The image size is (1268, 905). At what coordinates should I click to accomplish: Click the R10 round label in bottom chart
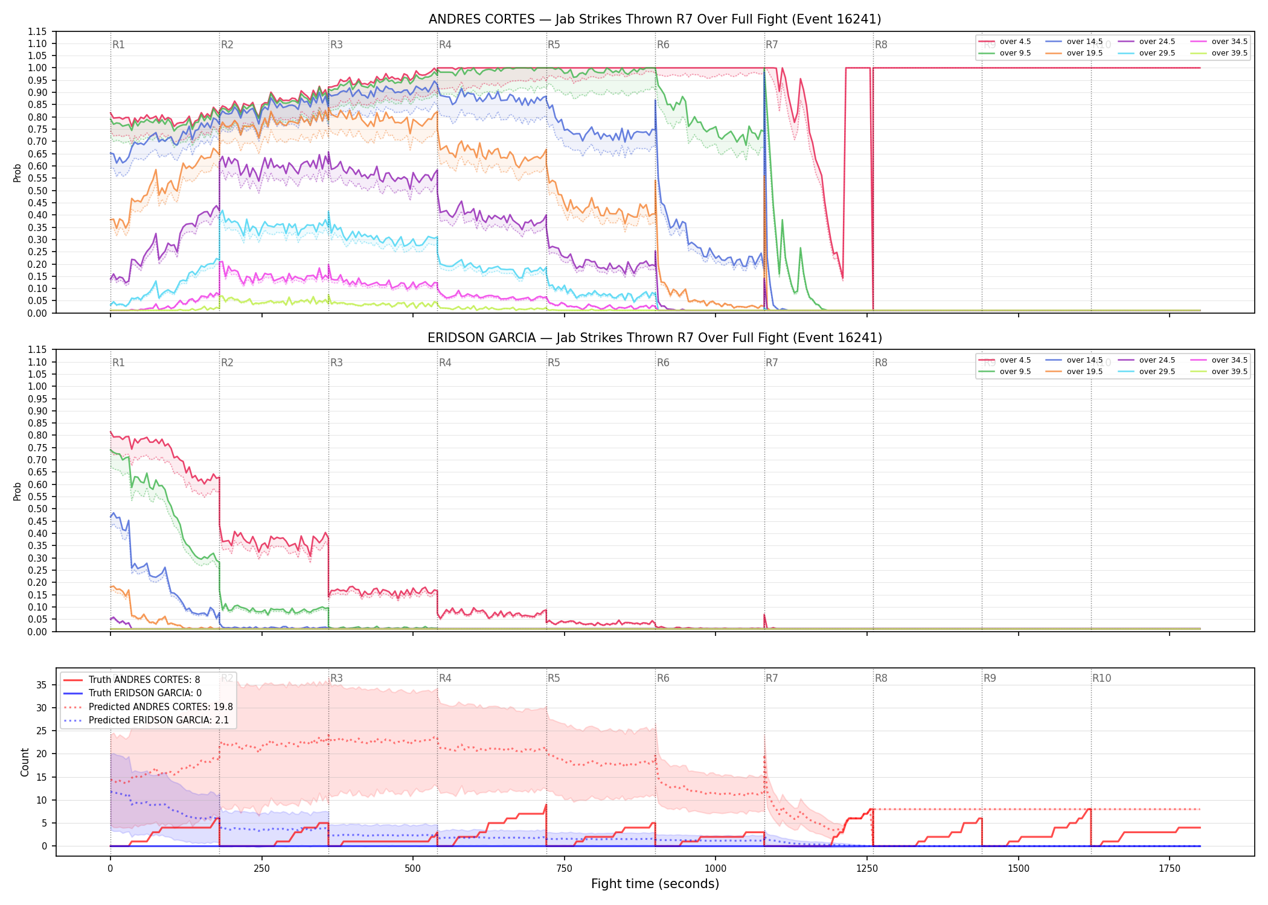click(x=1101, y=678)
